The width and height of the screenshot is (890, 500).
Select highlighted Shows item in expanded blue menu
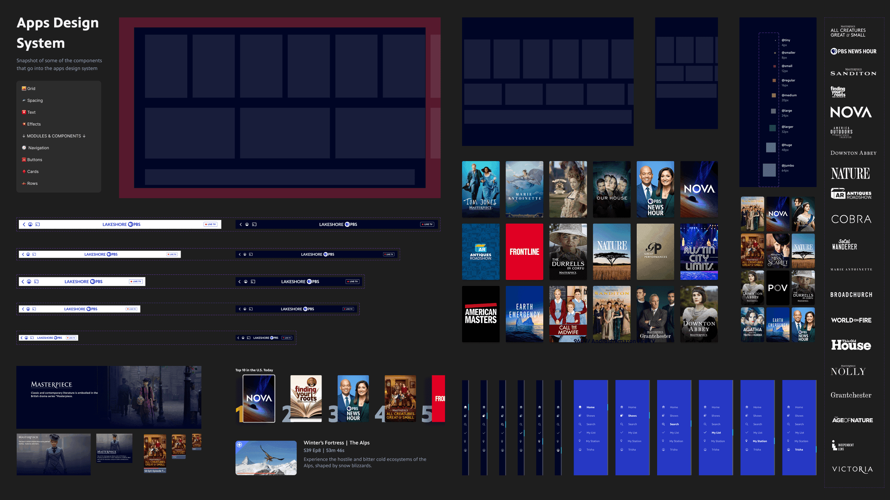[632, 416]
